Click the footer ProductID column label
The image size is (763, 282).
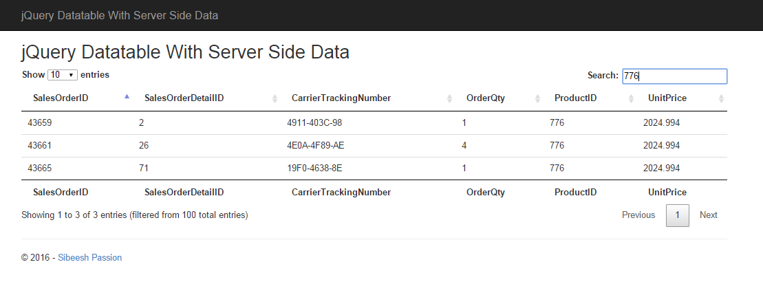[576, 192]
